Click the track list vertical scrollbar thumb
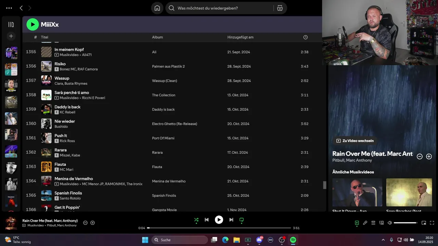438x246 pixels. (325, 185)
